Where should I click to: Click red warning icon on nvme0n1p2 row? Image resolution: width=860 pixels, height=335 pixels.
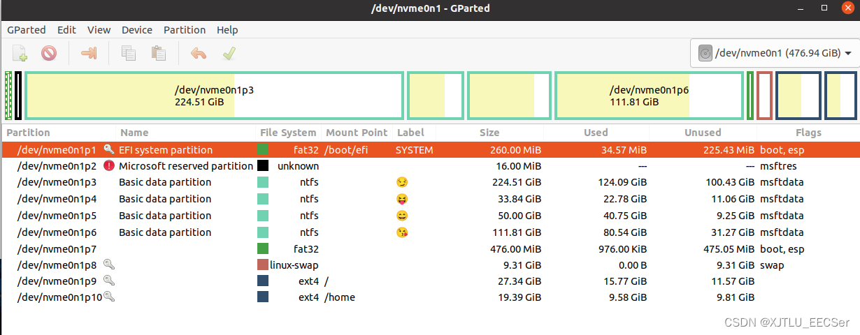[109, 166]
